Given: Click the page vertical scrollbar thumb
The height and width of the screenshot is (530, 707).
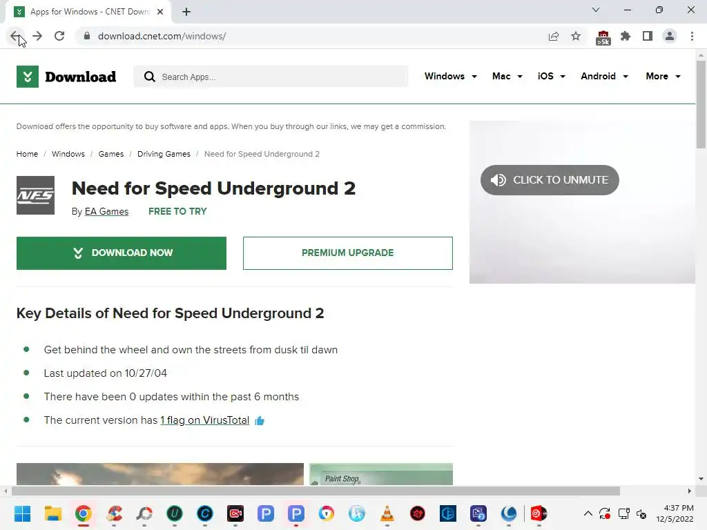Looking at the screenshot, I should pyautogui.click(x=701, y=104).
